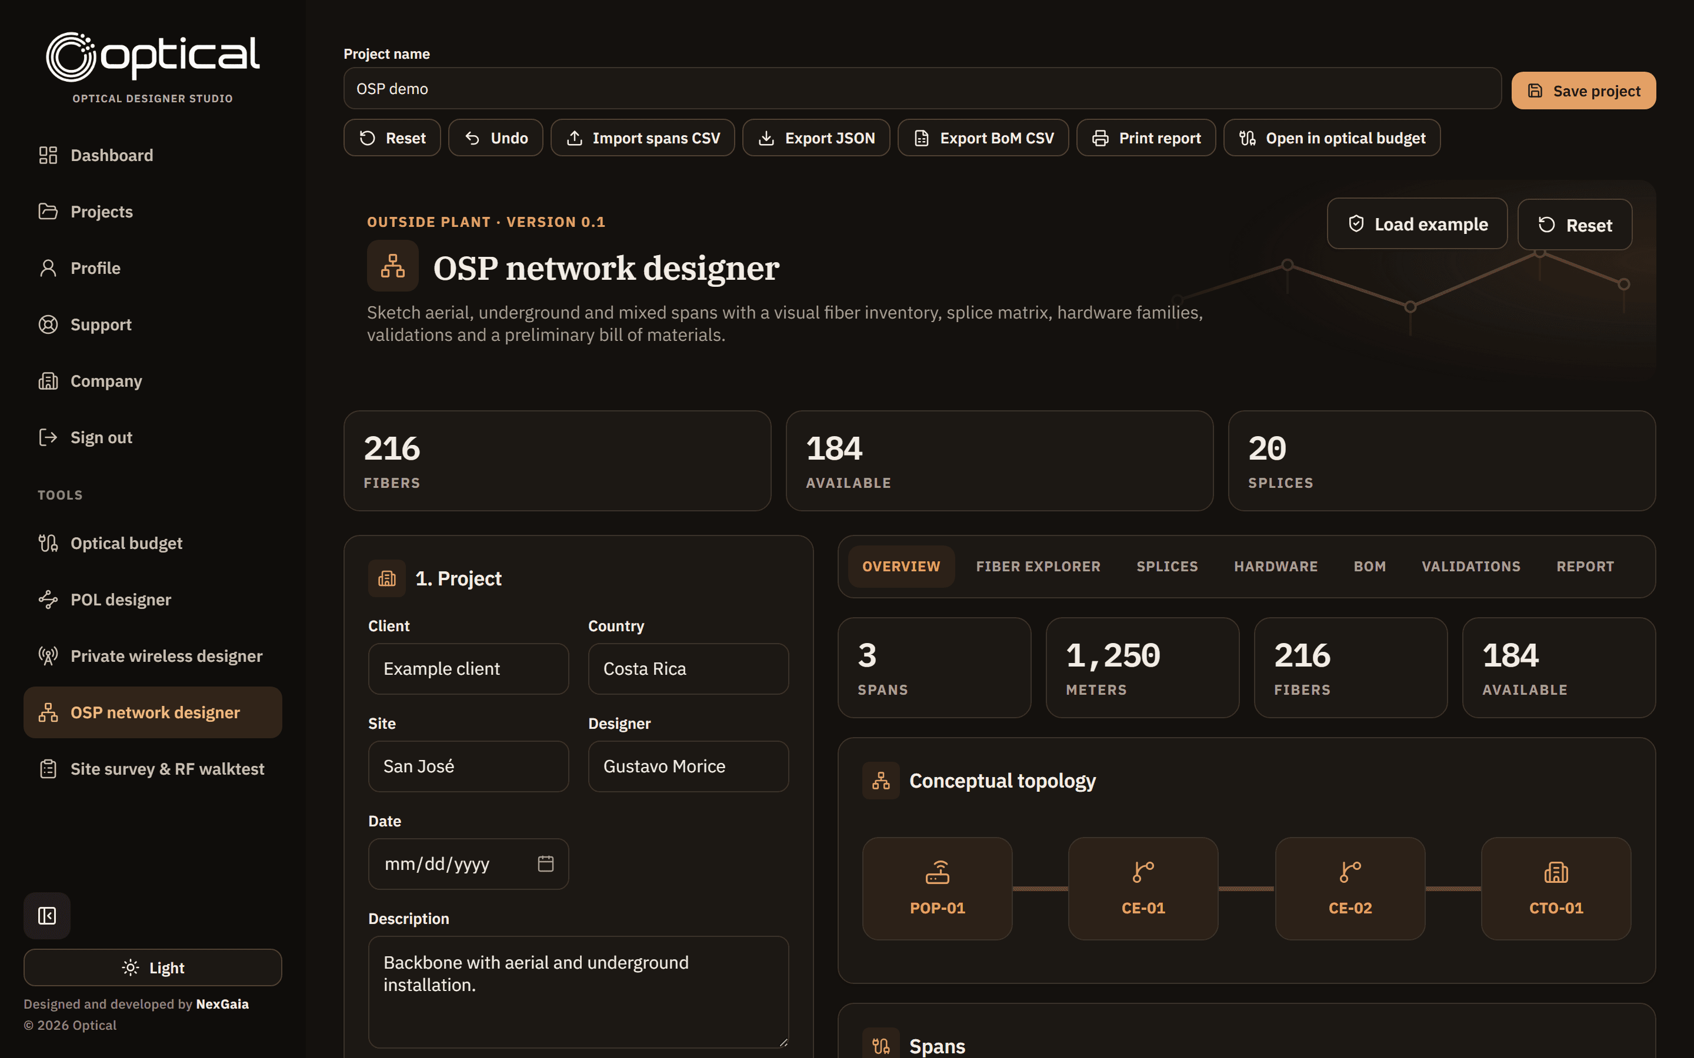Edit the Description text area
Viewport: 1694px width, 1058px height.
pos(578,992)
